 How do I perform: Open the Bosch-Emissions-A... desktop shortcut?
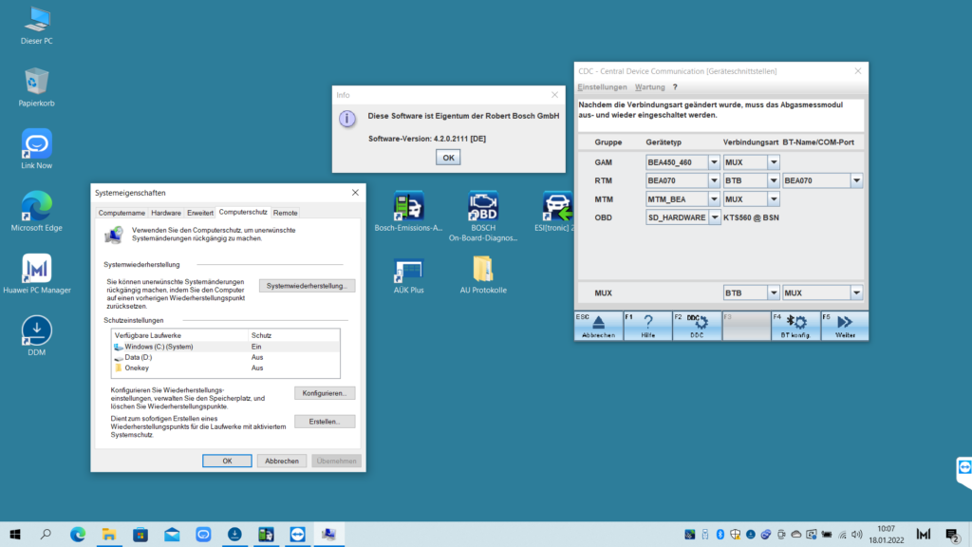(408, 212)
